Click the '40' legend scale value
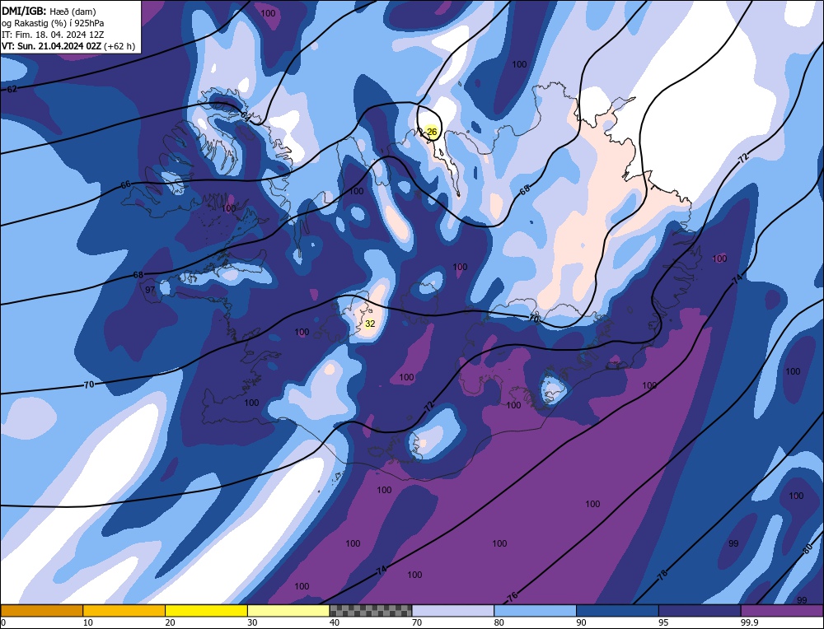 click(335, 622)
